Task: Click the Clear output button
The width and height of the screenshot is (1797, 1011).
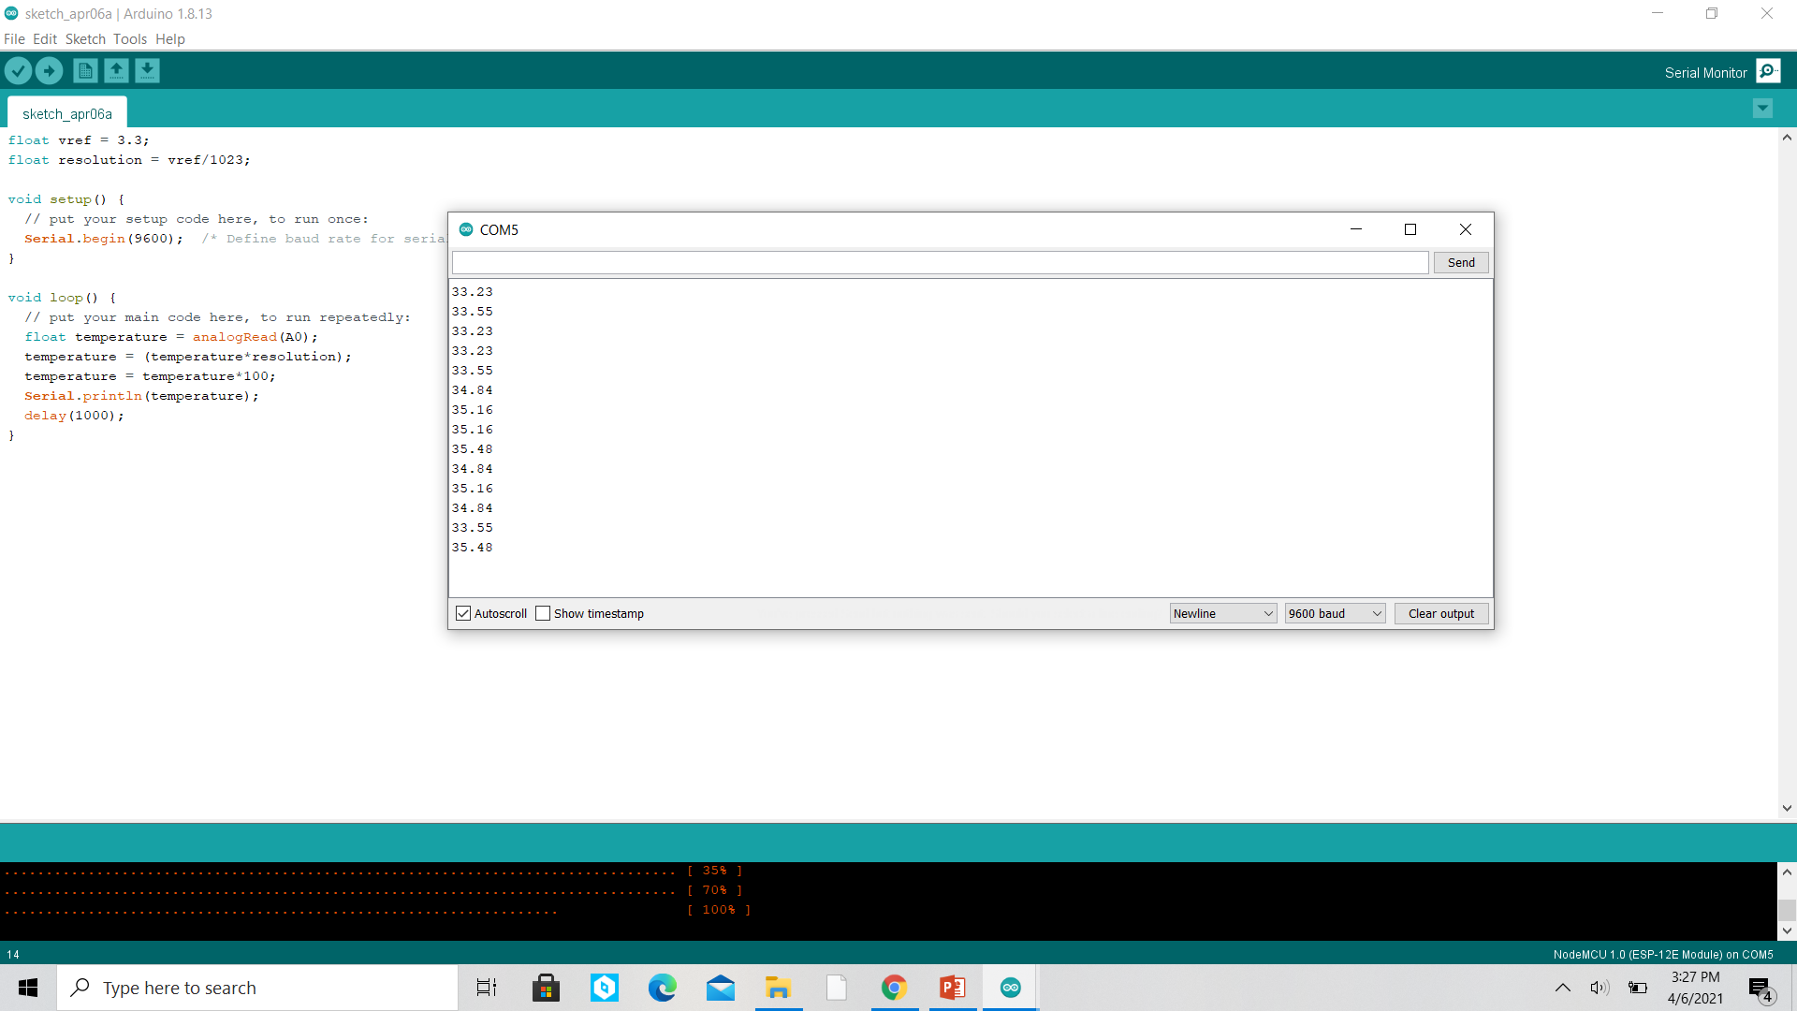Action: tap(1440, 613)
